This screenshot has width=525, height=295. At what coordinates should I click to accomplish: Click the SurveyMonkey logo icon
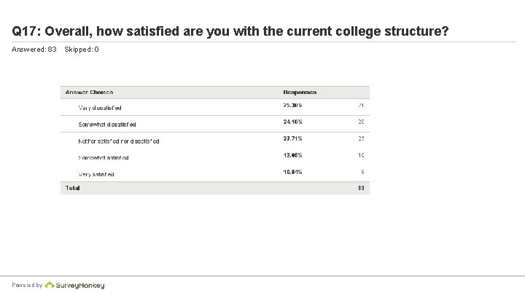click(50, 286)
